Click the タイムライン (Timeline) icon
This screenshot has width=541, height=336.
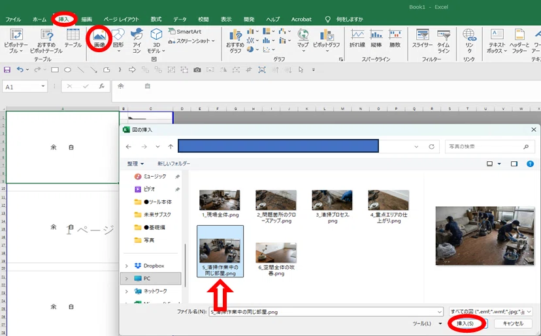[444, 35]
